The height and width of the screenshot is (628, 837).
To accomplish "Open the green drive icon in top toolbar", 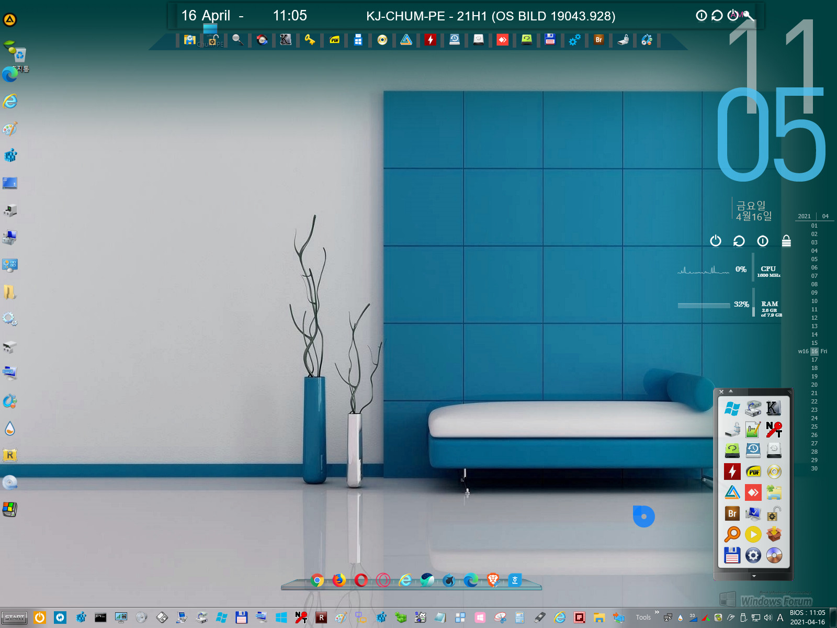I will (x=526, y=40).
